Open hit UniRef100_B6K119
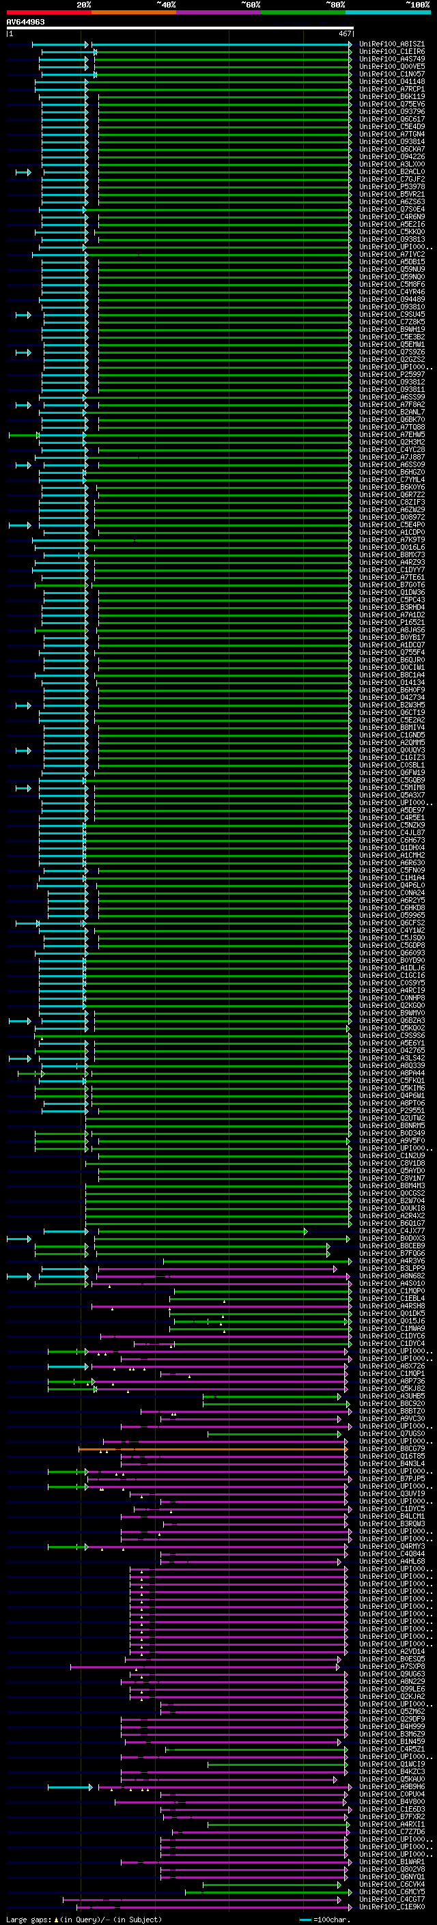This screenshot has width=437, height=1925. click(x=392, y=96)
